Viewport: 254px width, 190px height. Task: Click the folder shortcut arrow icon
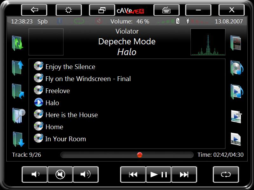pos(18,91)
